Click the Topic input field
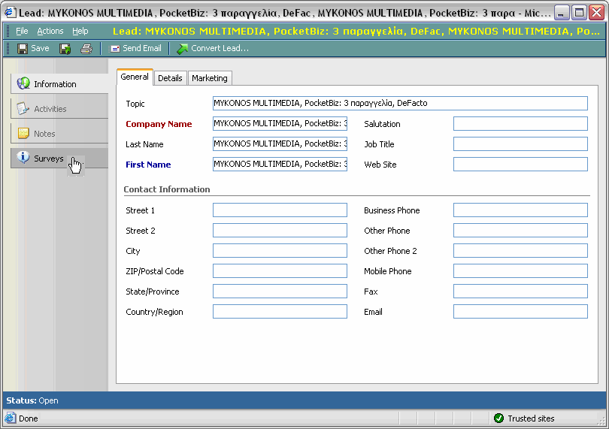The width and height of the screenshot is (609, 429). click(x=400, y=103)
